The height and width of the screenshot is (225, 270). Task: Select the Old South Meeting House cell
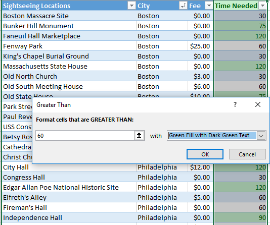(x=69, y=86)
